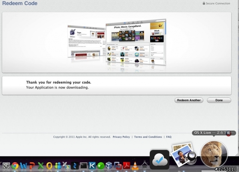Click Redeem Another button

click(189, 100)
